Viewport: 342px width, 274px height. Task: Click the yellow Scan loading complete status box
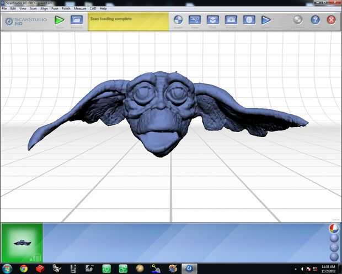128,22
